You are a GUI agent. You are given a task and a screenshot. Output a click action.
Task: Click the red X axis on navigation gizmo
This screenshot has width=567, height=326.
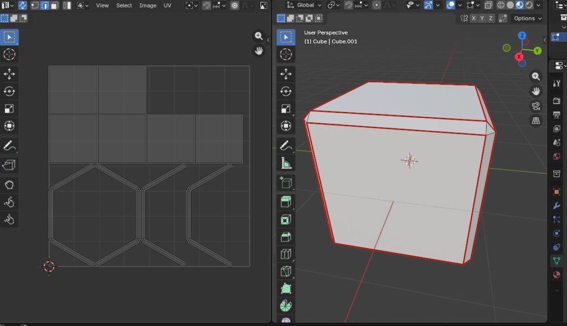[x=519, y=56]
